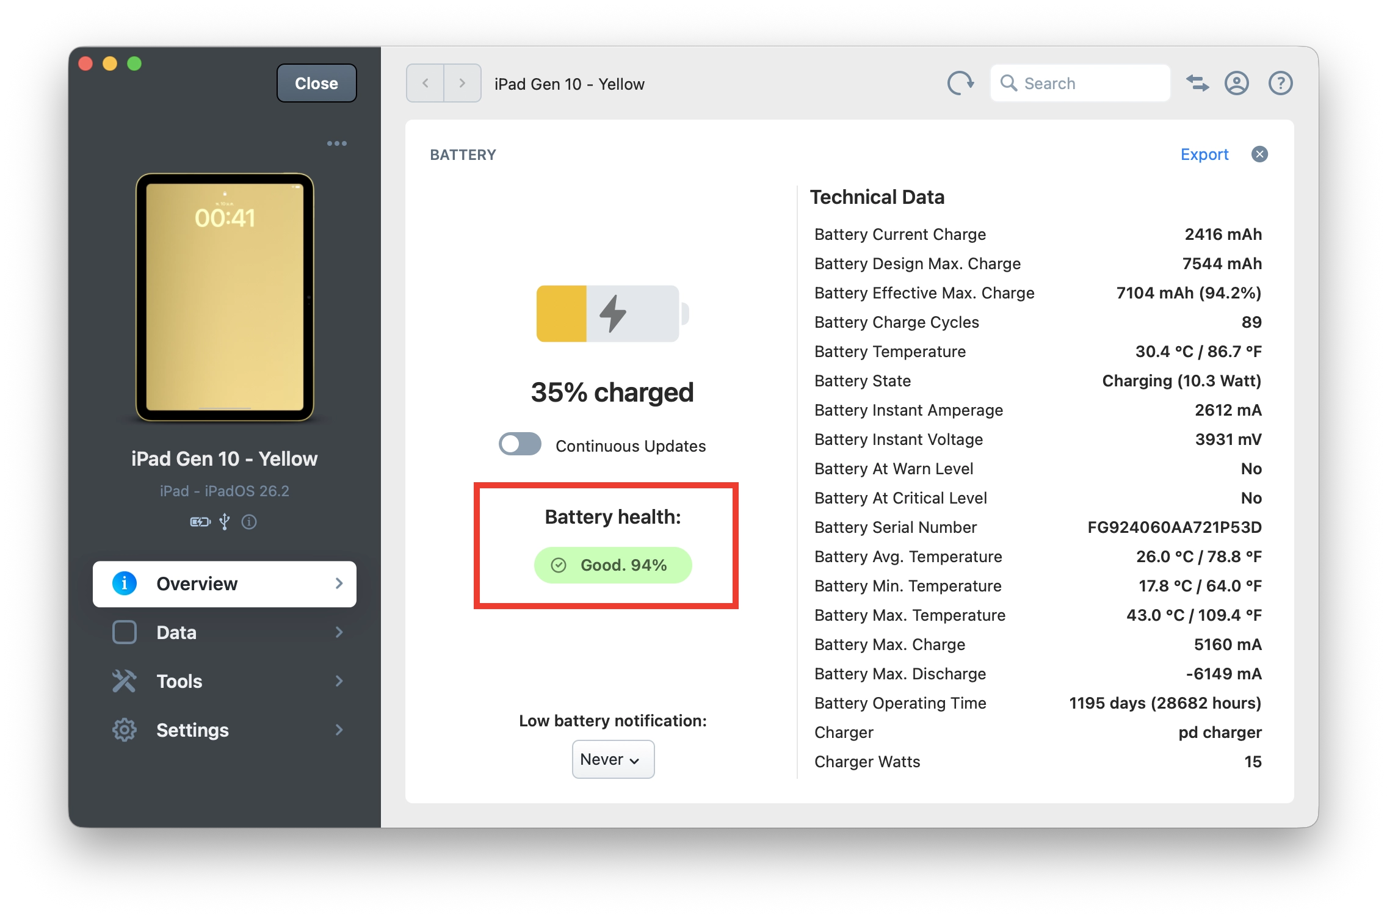Open the Low battery notification Never dropdown
The height and width of the screenshot is (918, 1387).
(612, 759)
